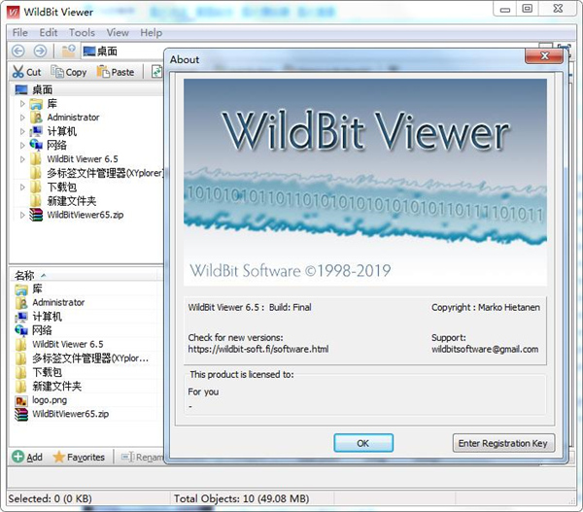
Task: Cut the selection with the scissors icon
Action: coord(27,72)
